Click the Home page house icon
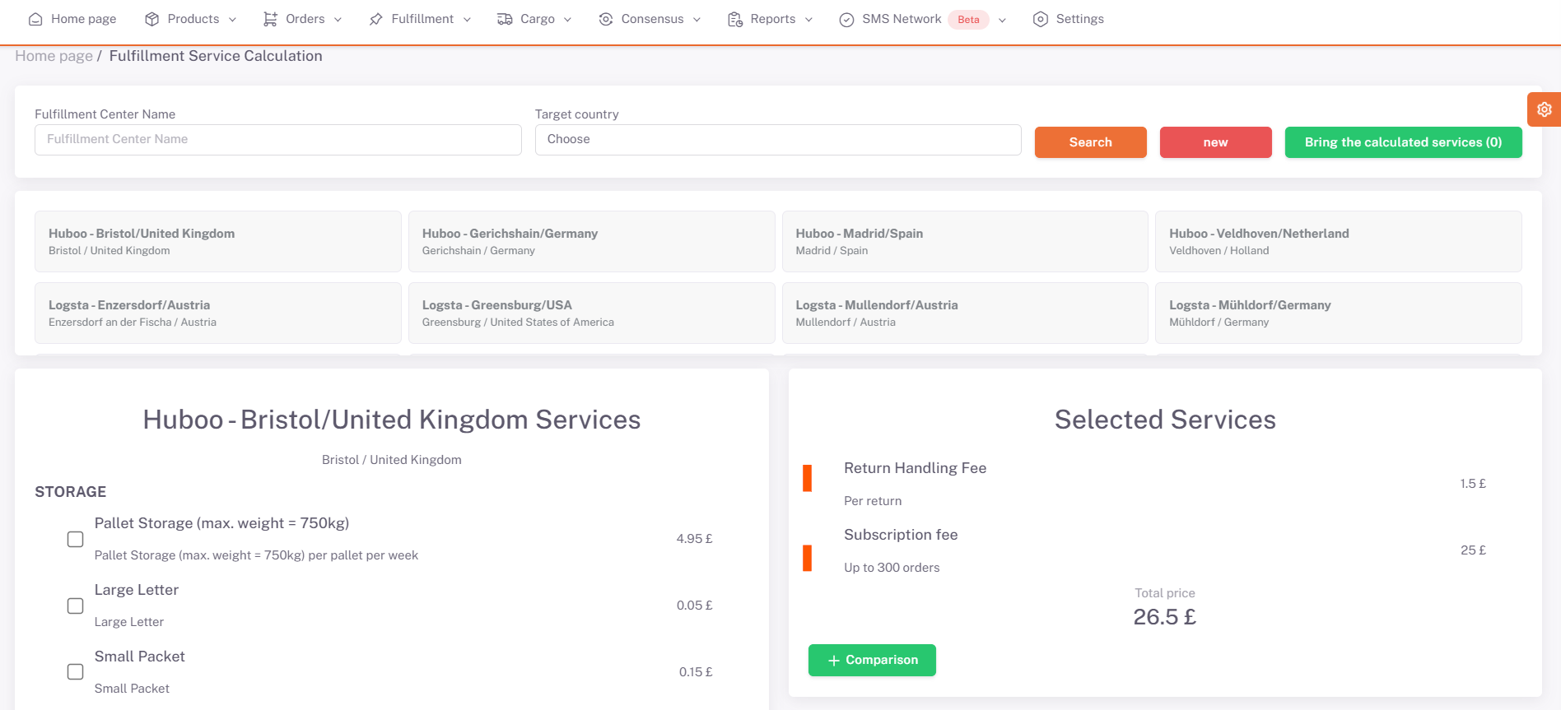 [x=35, y=19]
